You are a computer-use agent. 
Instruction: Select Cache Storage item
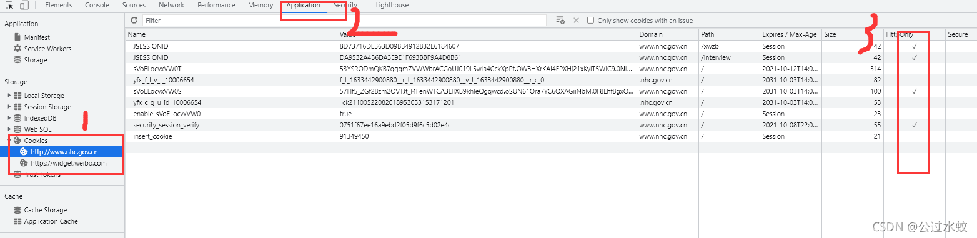point(45,210)
